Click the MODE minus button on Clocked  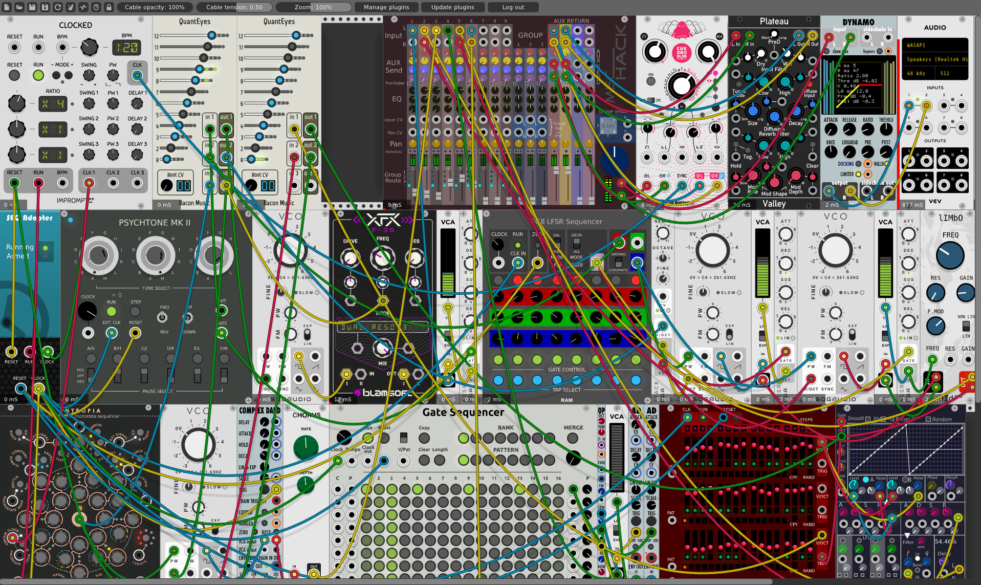56,75
